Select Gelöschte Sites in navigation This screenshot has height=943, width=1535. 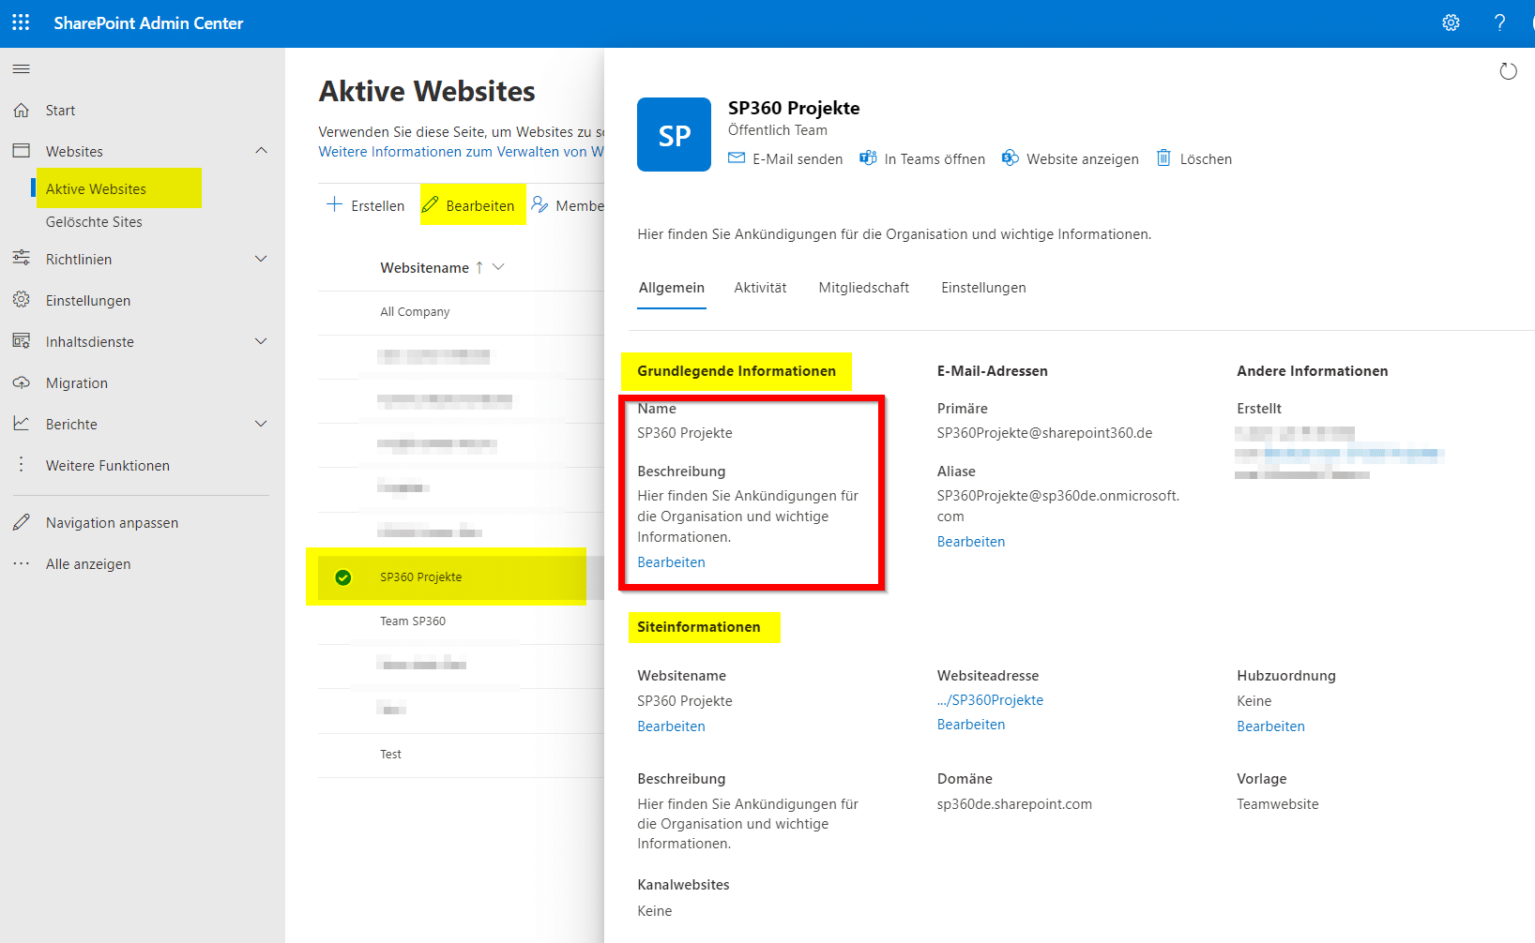(94, 222)
